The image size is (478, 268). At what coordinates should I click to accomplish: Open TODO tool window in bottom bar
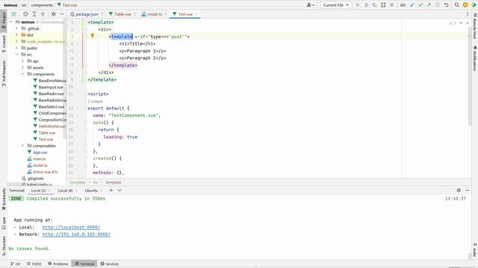[34, 264]
